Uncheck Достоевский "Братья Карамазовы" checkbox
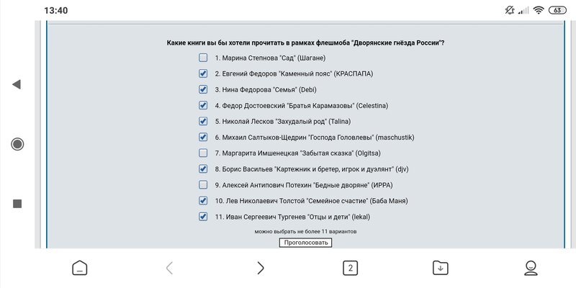This screenshot has width=576, height=288. tap(203, 105)
